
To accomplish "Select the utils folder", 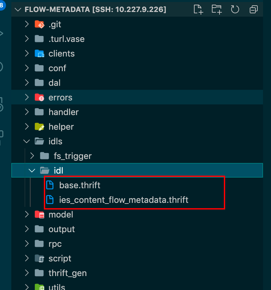I will [x=57, y=286].
